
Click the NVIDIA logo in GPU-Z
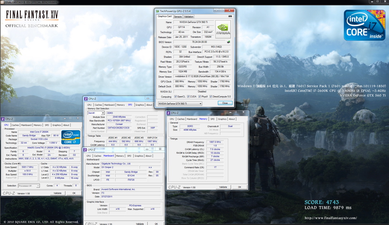(223, 29)
